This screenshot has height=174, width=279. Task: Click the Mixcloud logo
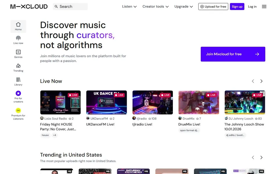click(x=29, y=7)
